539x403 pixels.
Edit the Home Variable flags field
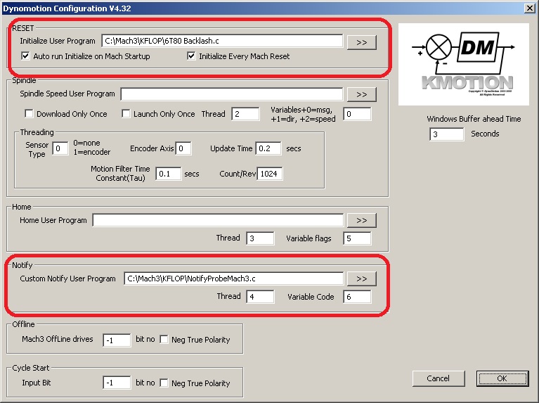click(x=357, y=238)
